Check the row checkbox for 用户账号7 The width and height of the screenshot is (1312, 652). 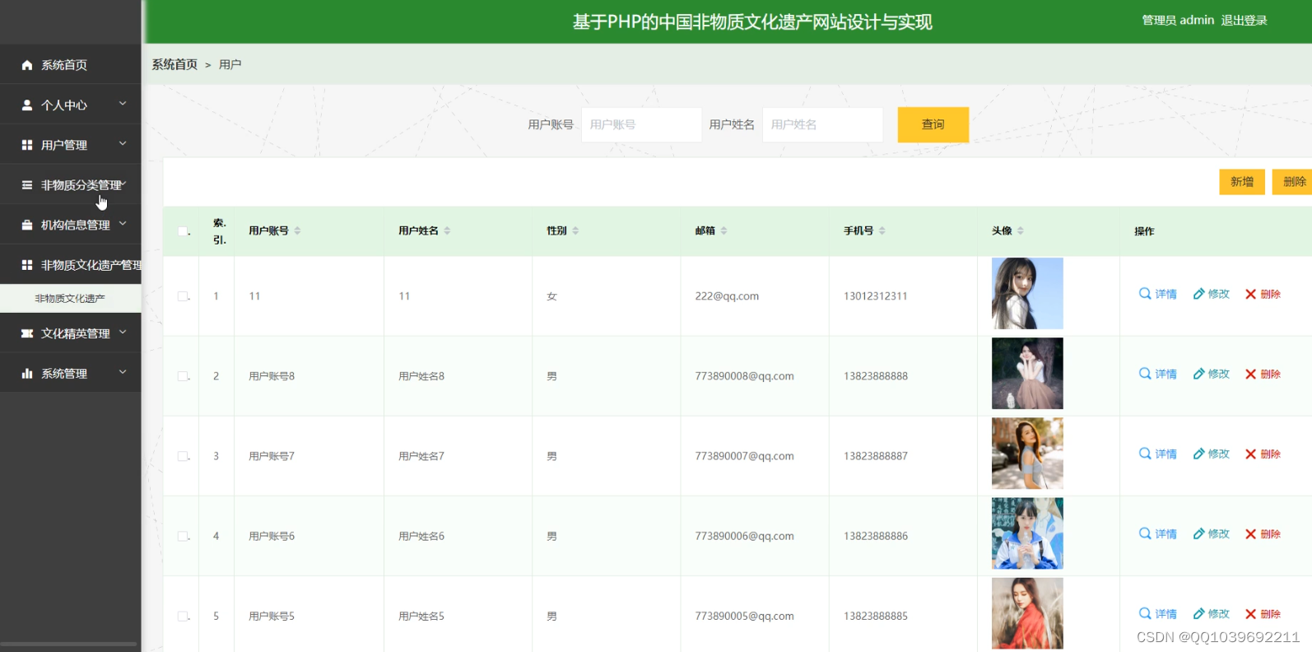coord(183,456)
